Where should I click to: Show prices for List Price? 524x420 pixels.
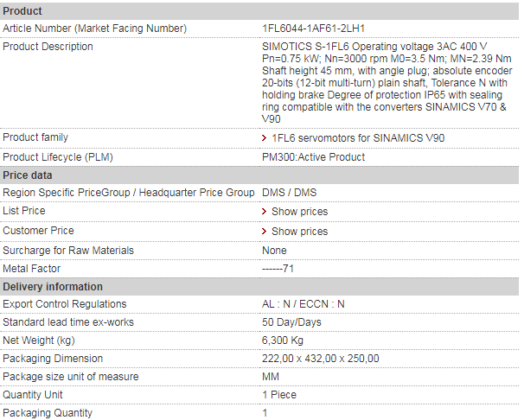click(299, 212)
